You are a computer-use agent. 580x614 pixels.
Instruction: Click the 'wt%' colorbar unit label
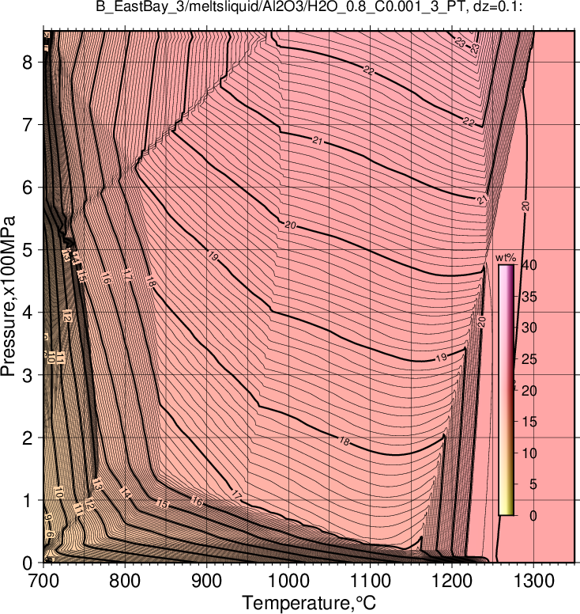coord(506,258)
